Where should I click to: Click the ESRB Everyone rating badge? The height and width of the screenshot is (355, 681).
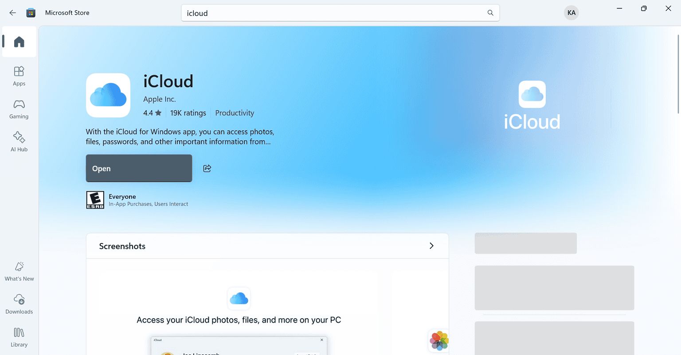point(95,200)
